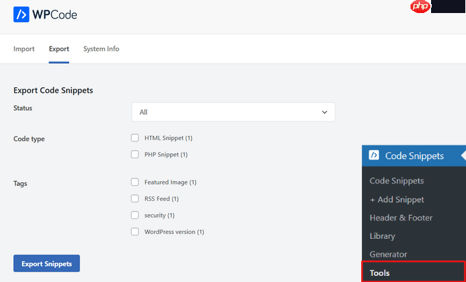
Task: Check the HTML Snippet checkbox
Action: (135, 138)
